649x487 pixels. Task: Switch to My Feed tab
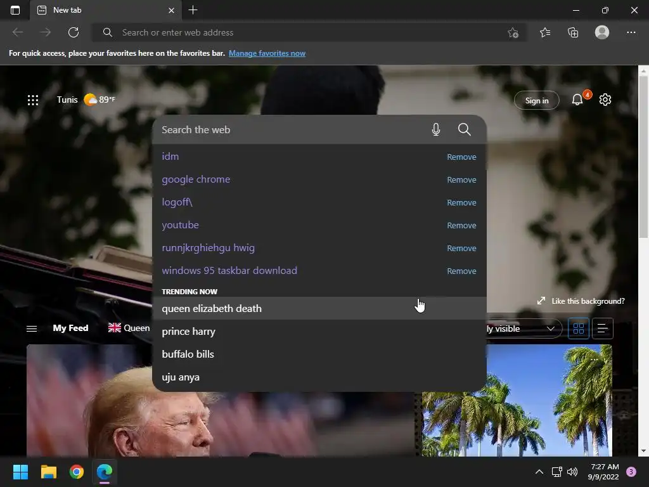70,328
